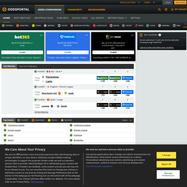
Task: Expand the FanDuel offer chevron
Action: tap(87, 35)
